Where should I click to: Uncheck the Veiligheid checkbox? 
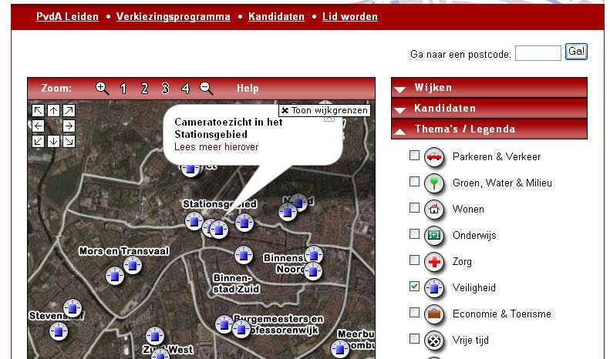click(x=414, y=287)
